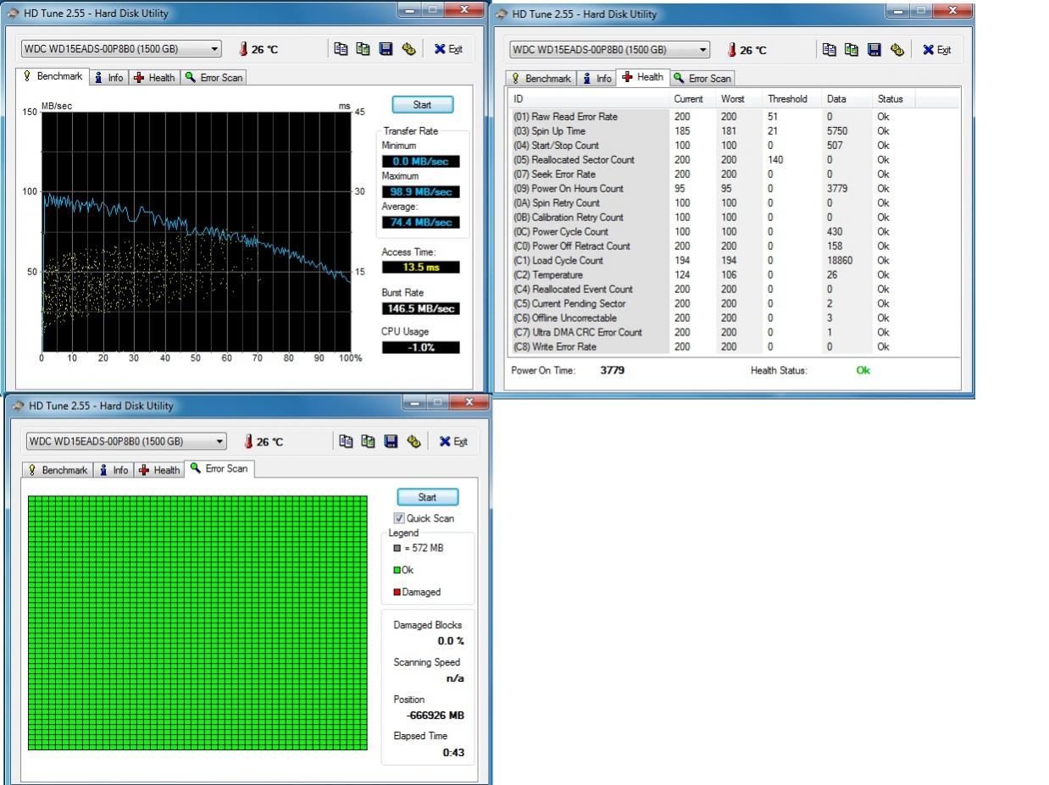Open Options icon in Error Scan window toolbar
Viewport: 1049px width, 785px height.
[x=413, y=441]
